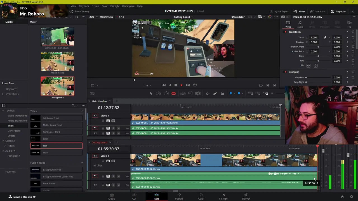Screen dimensions: 358x201
Task: Open the flag color dropdown arrow
Action: [x=234, y=94]
